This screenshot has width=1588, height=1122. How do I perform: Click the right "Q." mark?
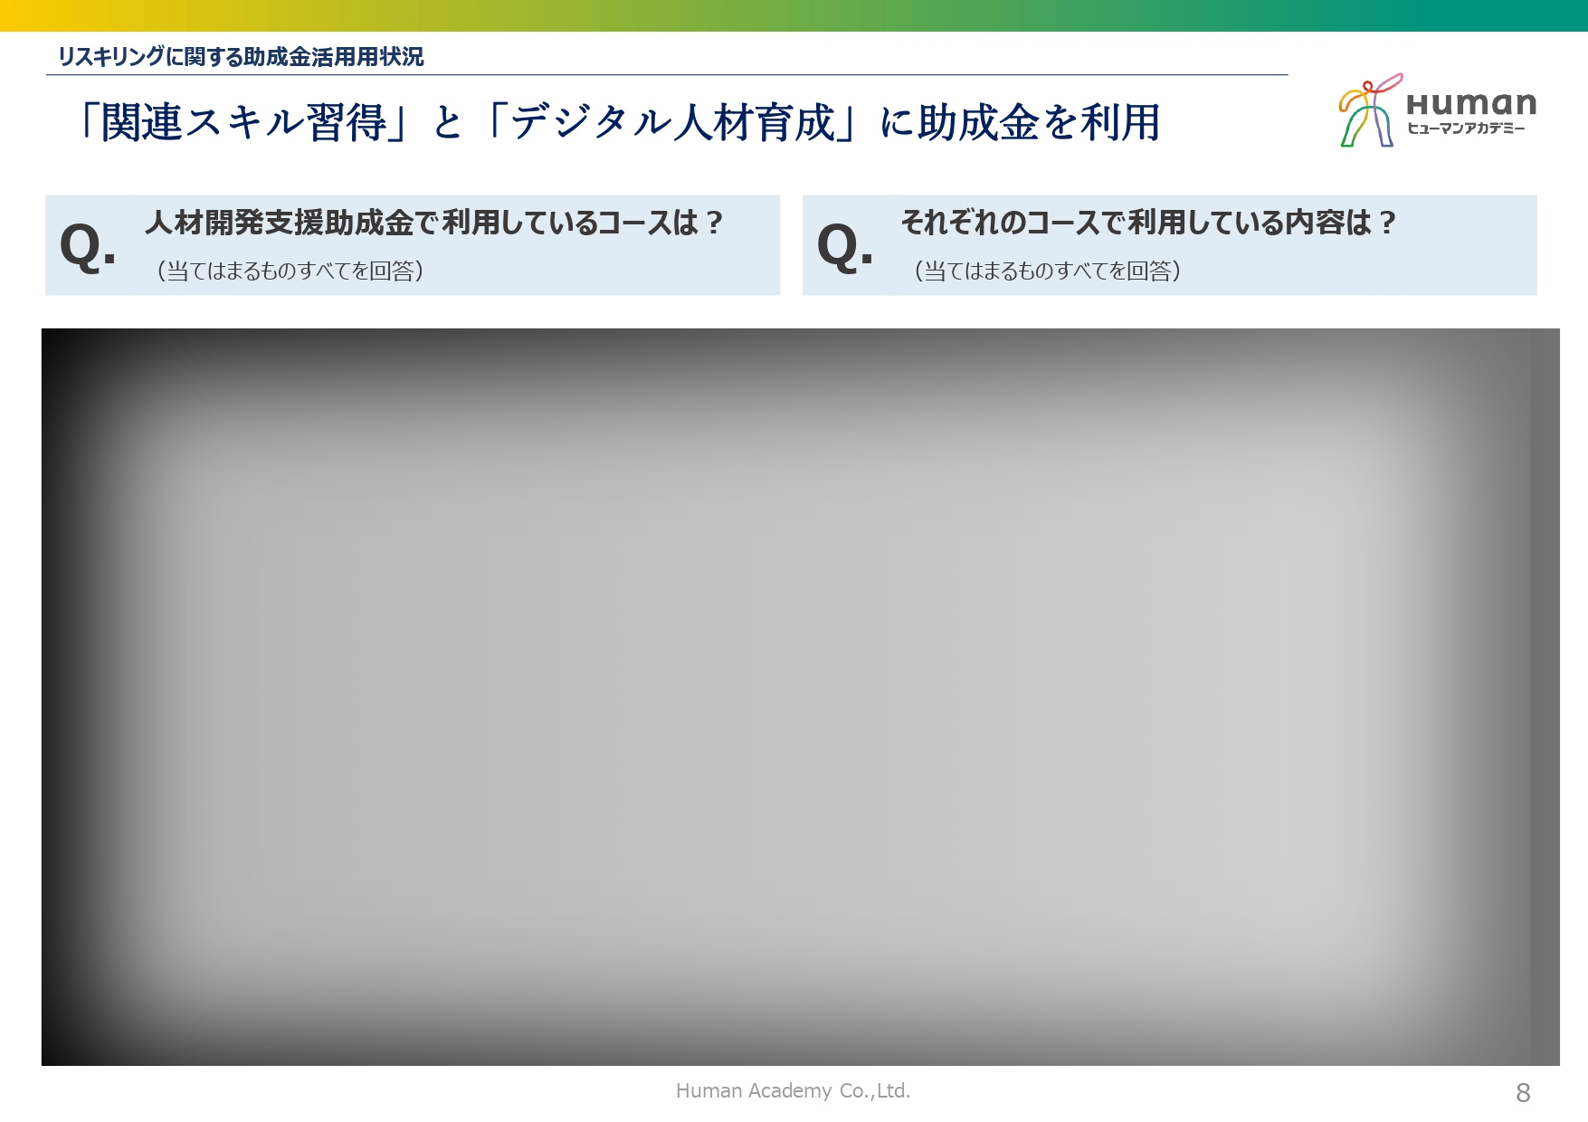pos(845,246)
